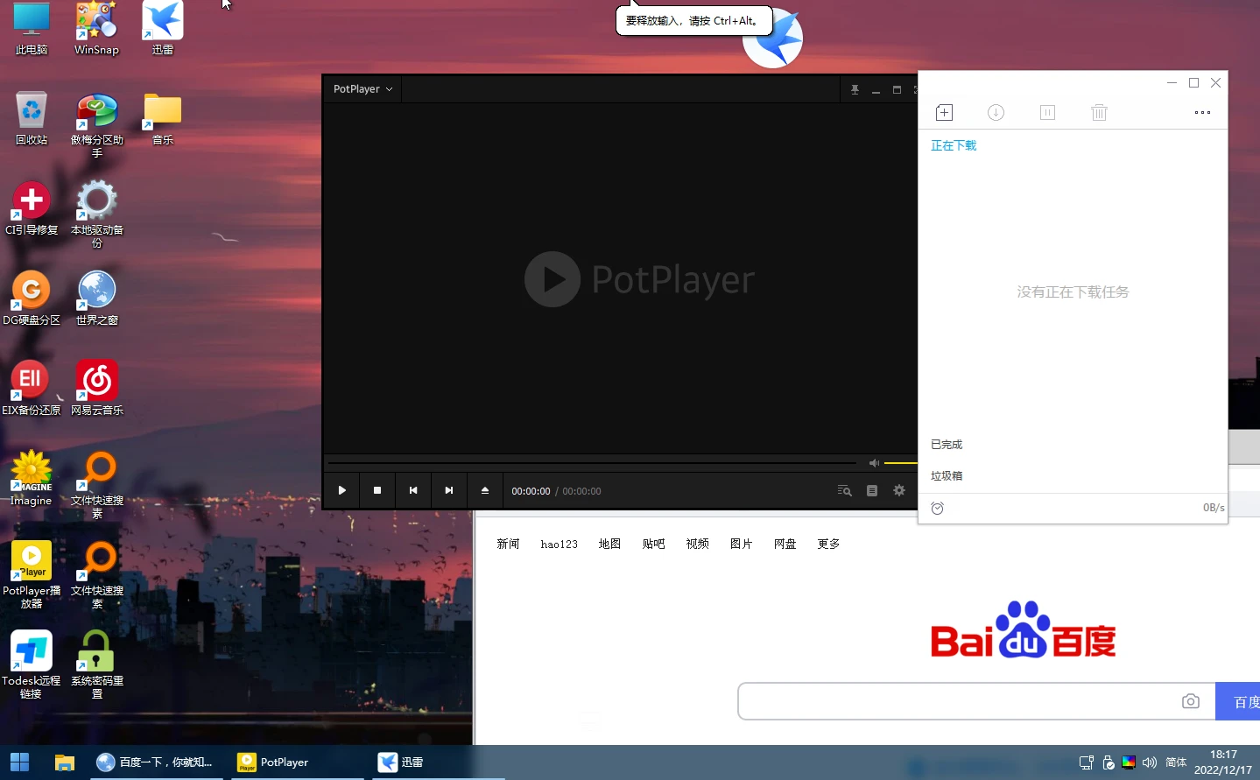The width and height of the screenshot is (1260, 780).
Task: Select the Imagine desktop icon
Action: [32, 478]
